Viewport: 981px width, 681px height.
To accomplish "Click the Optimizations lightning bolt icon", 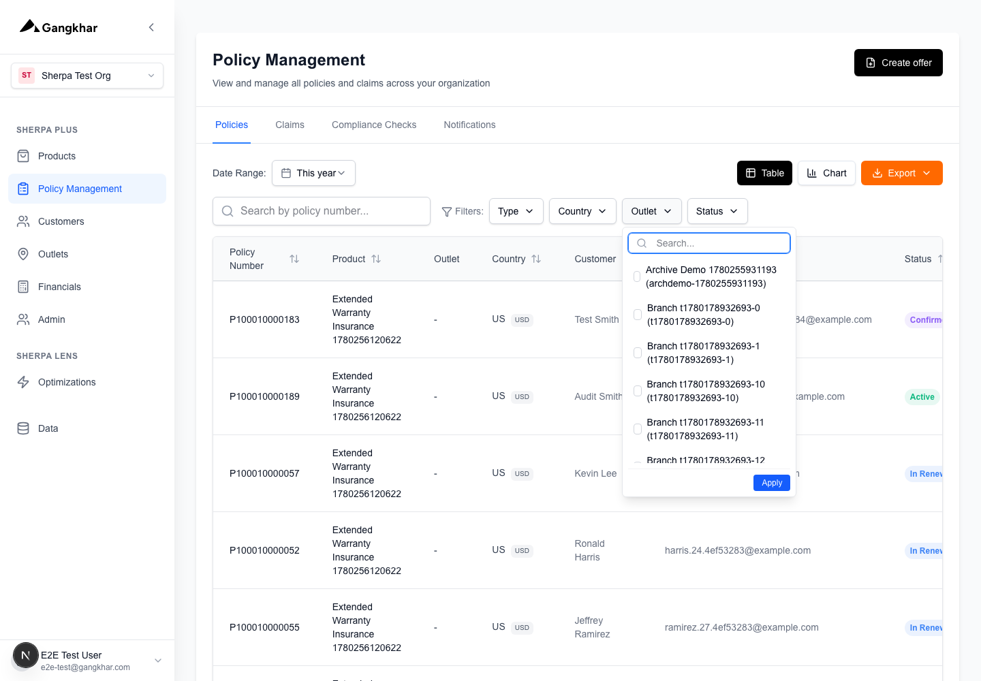I will coord(23,382).
